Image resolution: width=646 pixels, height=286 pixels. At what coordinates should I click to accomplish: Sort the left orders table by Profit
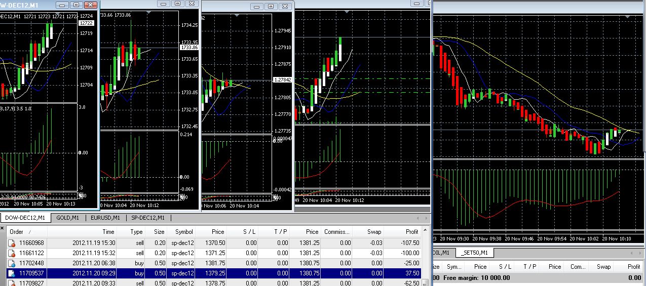pyautogui.click(x=402, y=231)
